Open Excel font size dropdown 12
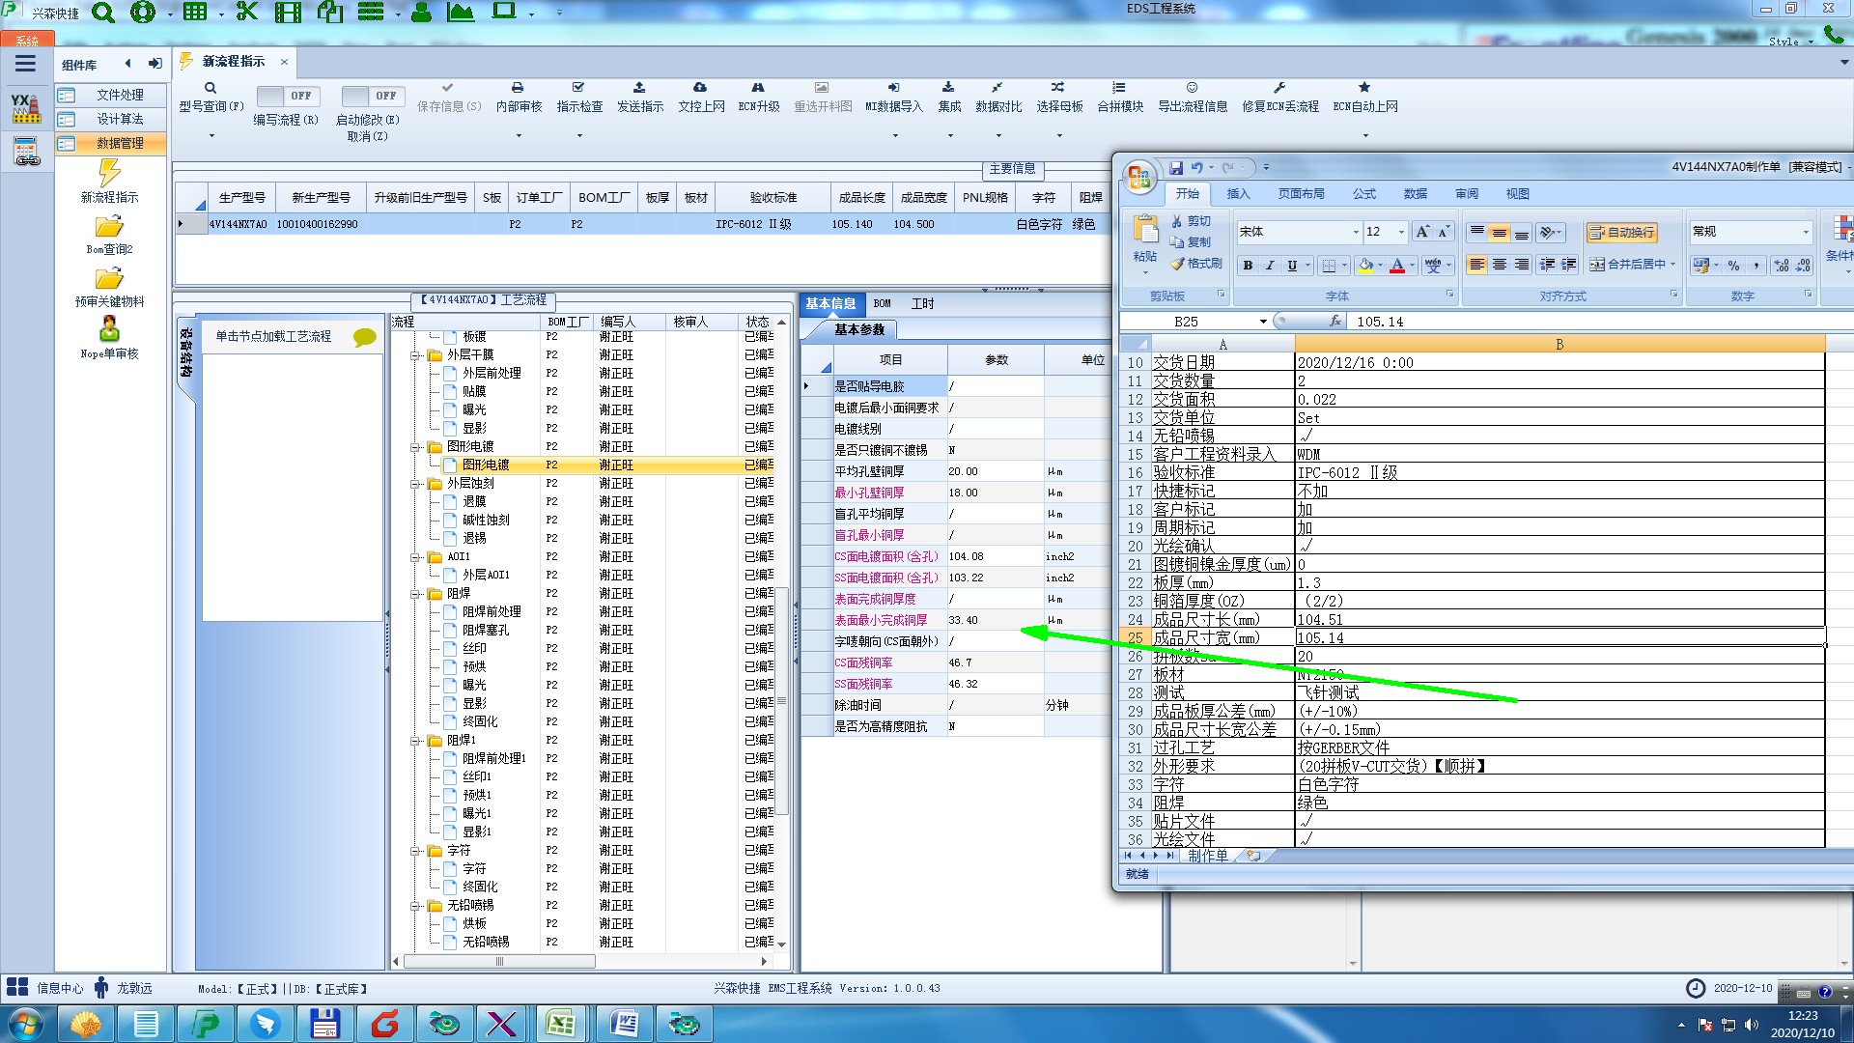 pyautogui.click(x=1401, y=232)
